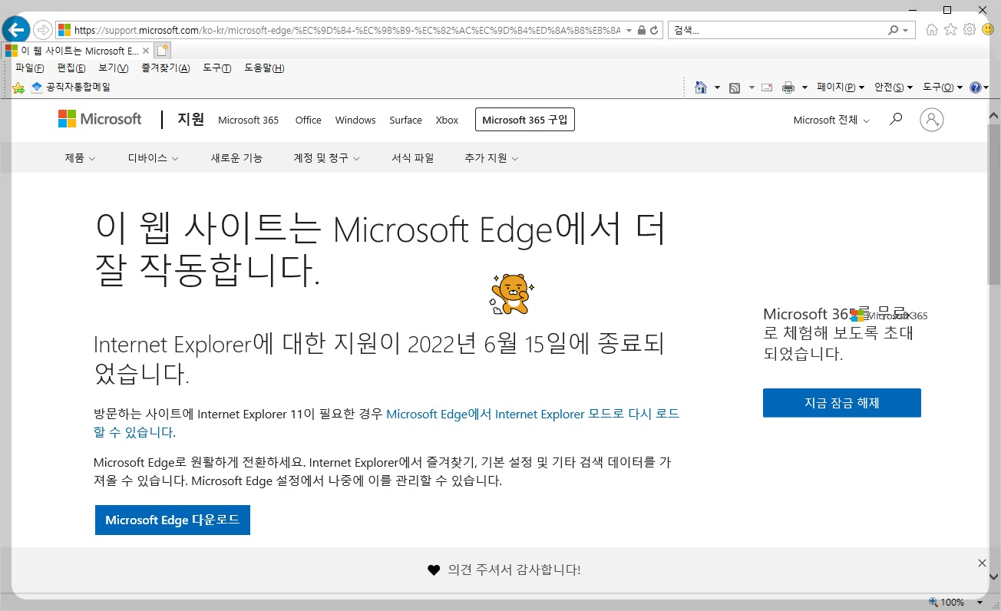The height and width of the screenshot is (611, 1001).
Task: Click the blue Help question mark icon
Action: (x=975, y=88)
